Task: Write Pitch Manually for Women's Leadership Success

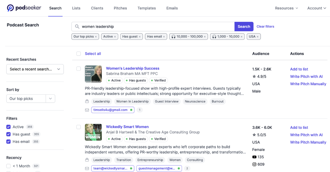Action: pos(308,84)
